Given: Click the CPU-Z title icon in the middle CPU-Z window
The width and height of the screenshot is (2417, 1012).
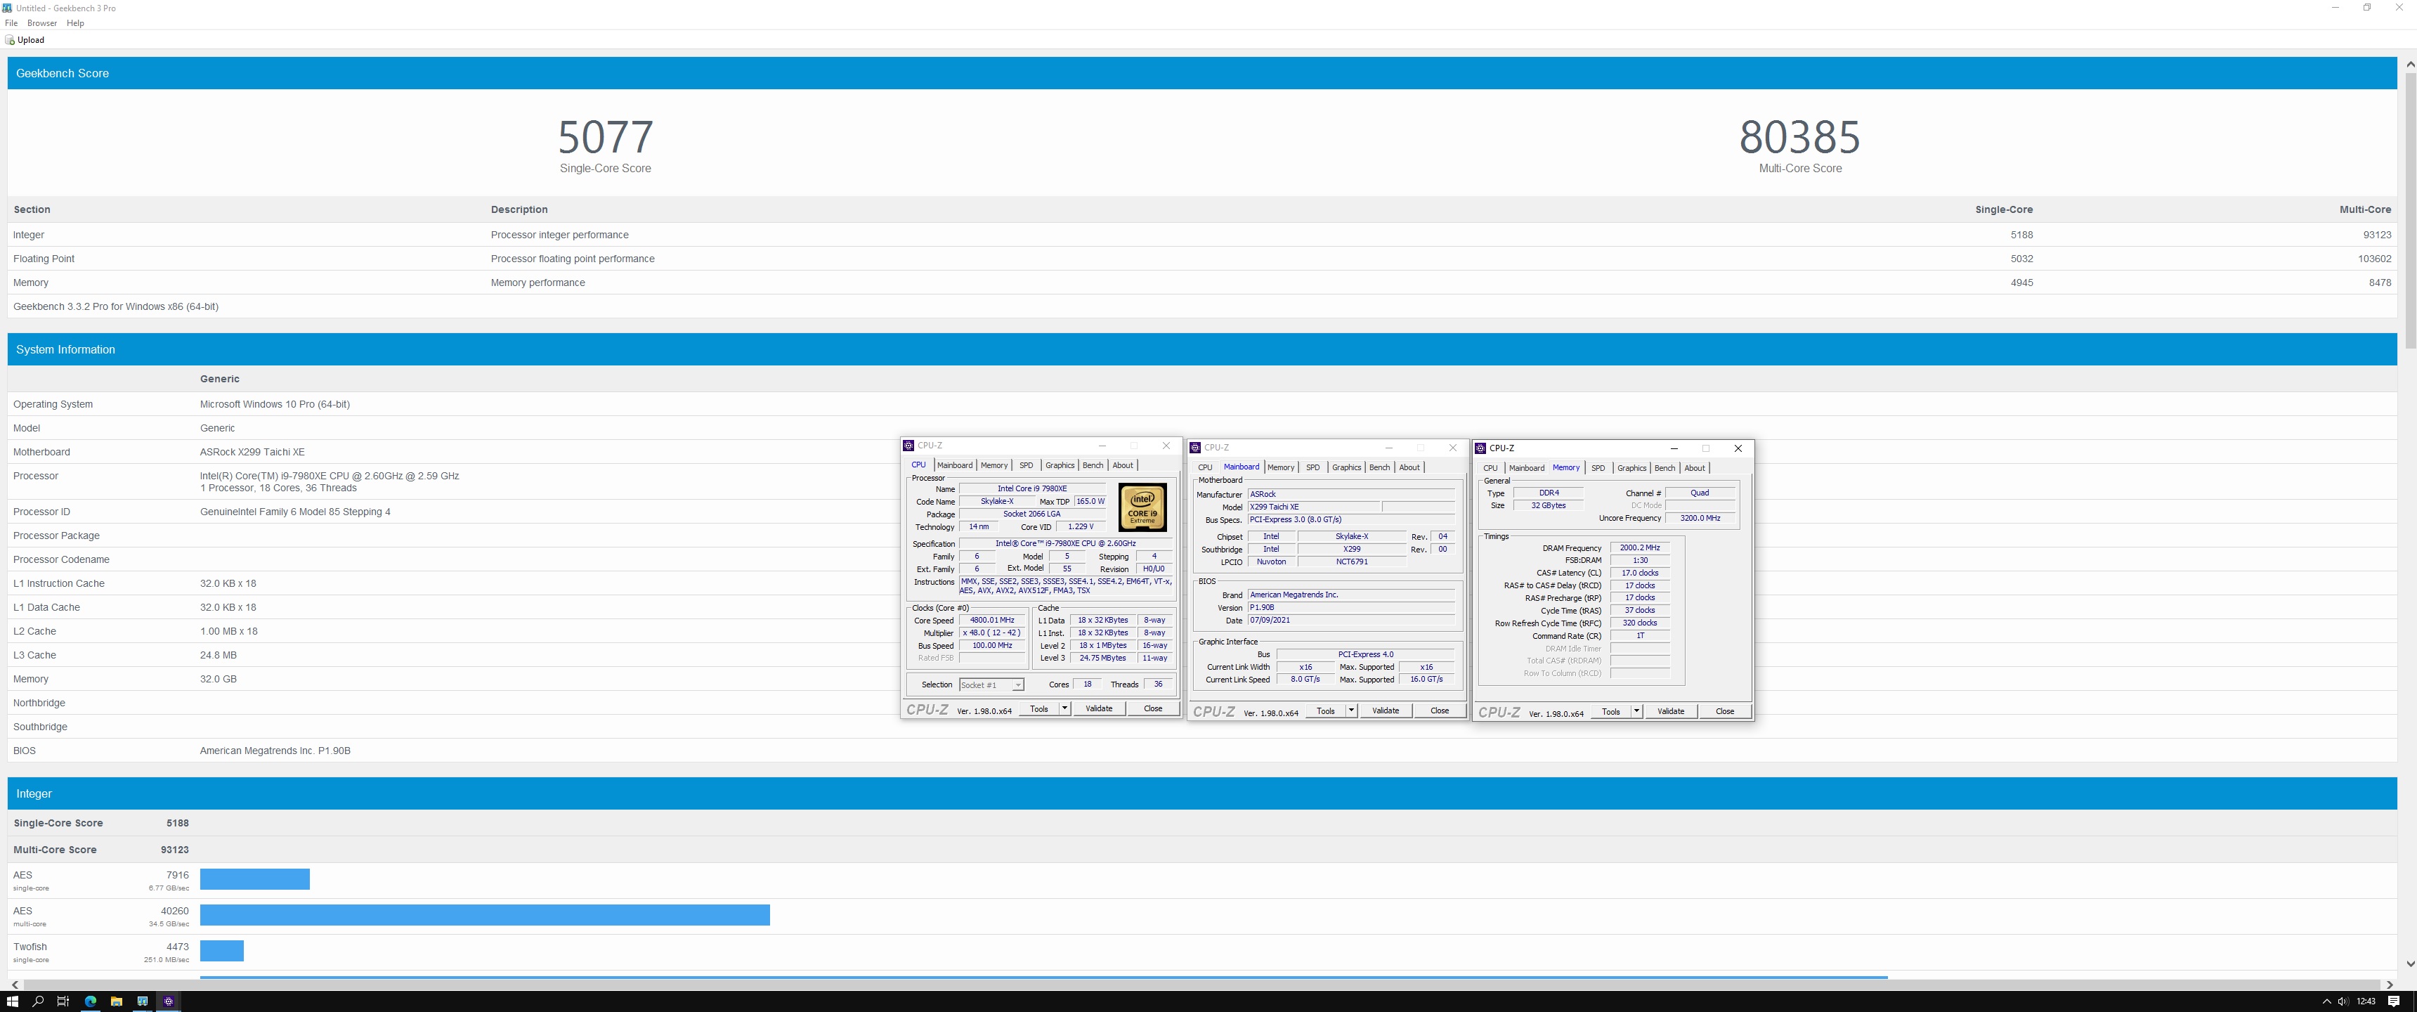Looking at the screenshot, I should [1195, 448].
